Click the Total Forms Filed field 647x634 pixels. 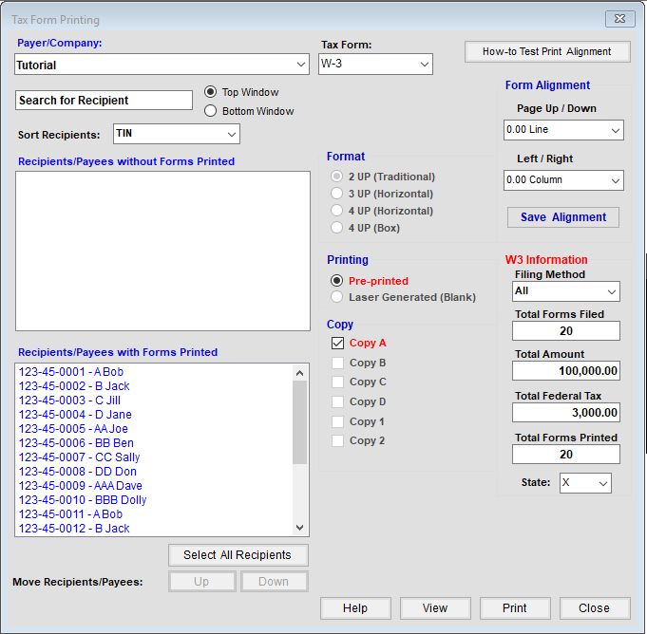pos(566,331)
